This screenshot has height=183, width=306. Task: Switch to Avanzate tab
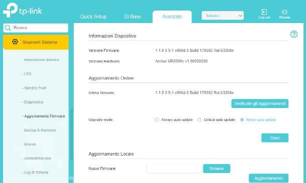pyautogui.click(x=172, y=16)
